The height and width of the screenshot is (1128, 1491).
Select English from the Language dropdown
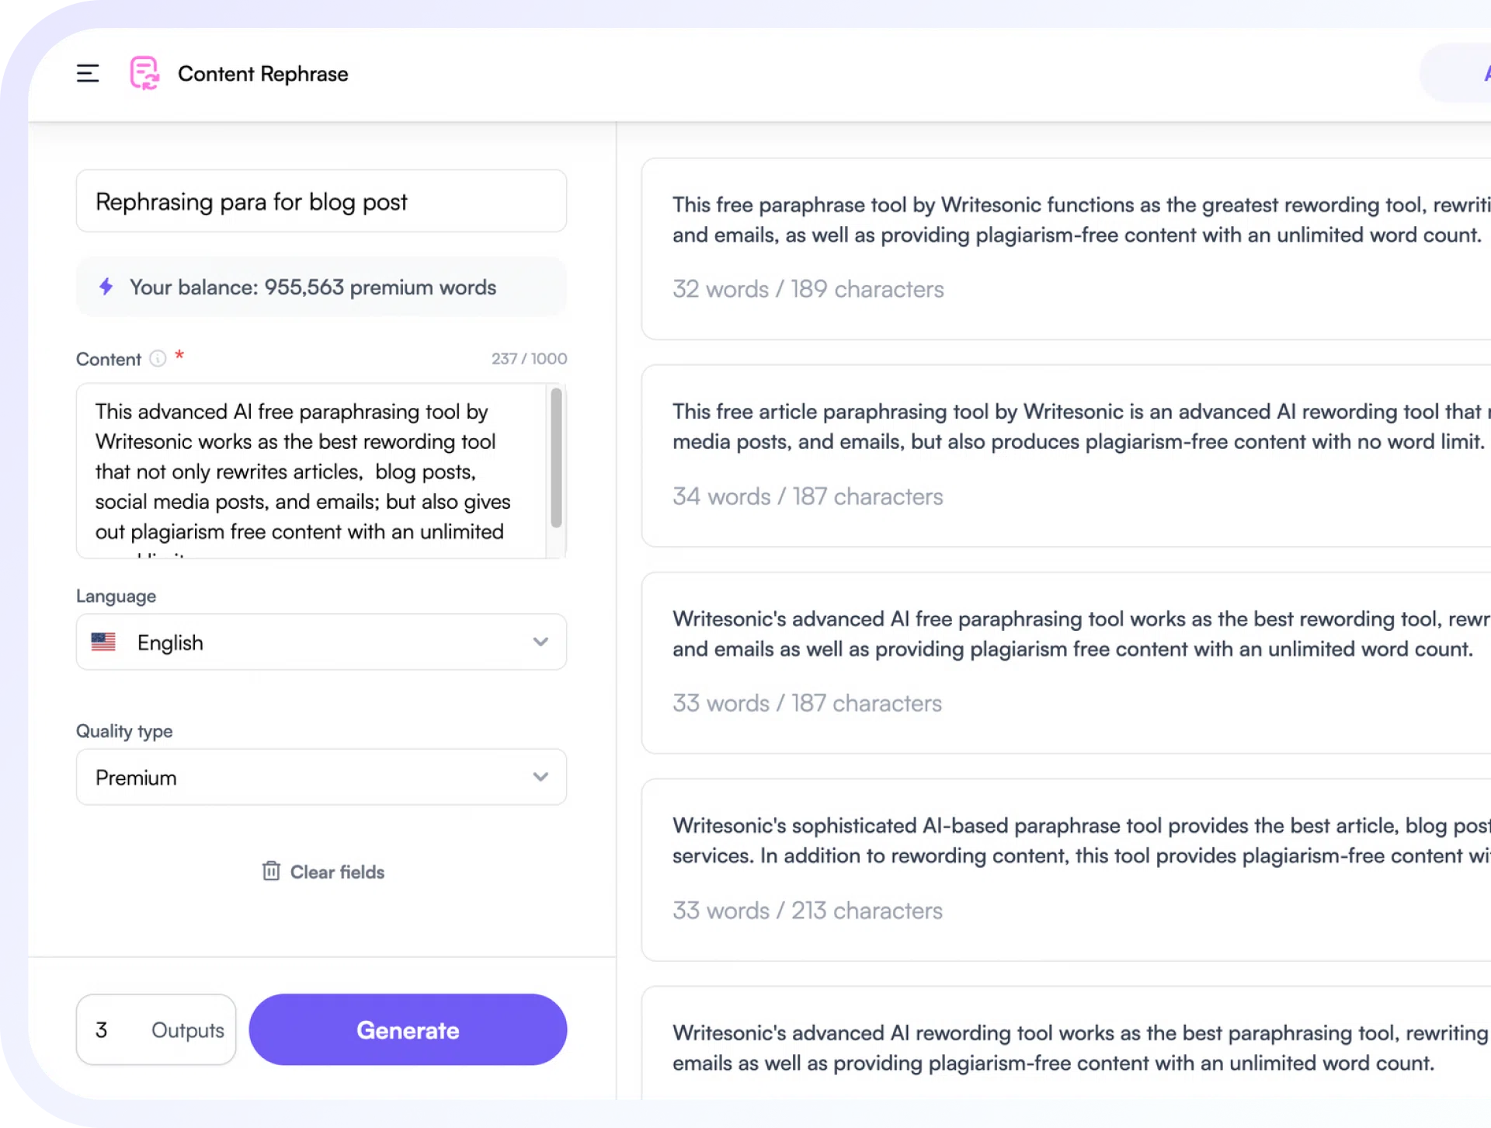321,641
